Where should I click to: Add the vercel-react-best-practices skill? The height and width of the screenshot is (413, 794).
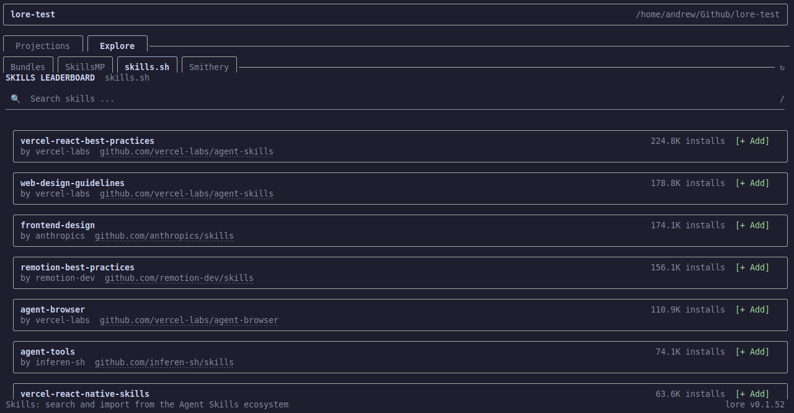point(752,141)
